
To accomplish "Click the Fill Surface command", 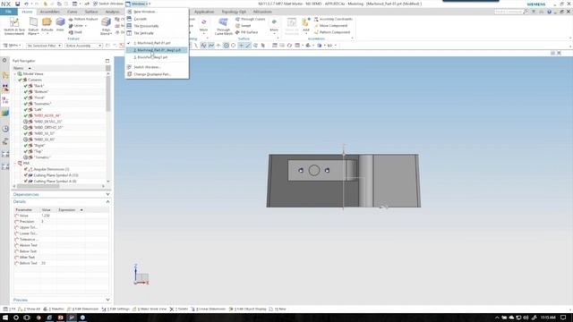I will pos(247,32).
